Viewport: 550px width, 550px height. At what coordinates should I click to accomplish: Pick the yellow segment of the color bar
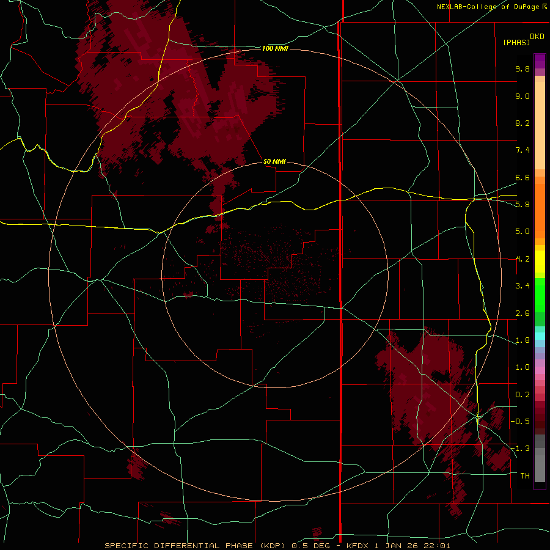(x=540, y=262)
